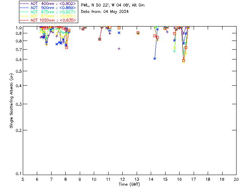Click the 0.2 tick label on y-axis
The width and height of the screenshot is (243, 194).
(19, 130)
